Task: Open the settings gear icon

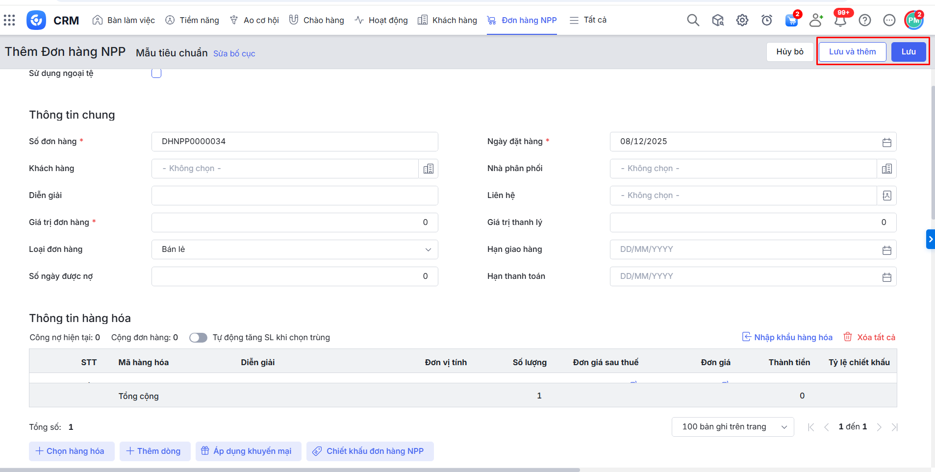Action: coord(742,20)
